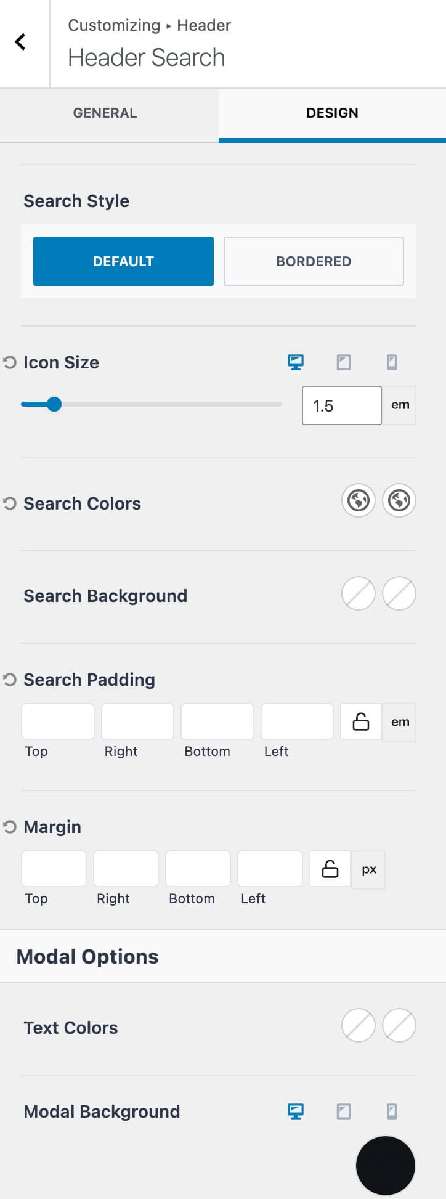The image size is (446, 1199).
Task: Open the first Search Colors global color picker
Action: point(358,500)
